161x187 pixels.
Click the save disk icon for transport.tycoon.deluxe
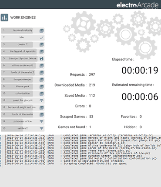[41, 59]
